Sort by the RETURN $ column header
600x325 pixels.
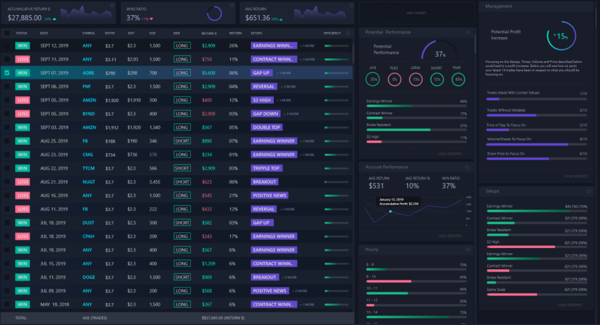tap(209, 33)
